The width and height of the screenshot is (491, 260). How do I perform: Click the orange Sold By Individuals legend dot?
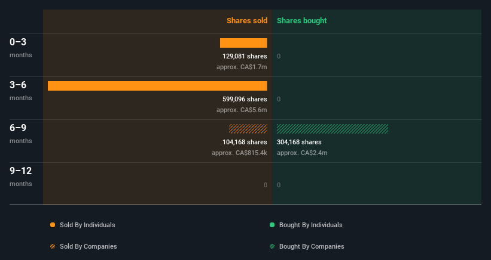53,225
